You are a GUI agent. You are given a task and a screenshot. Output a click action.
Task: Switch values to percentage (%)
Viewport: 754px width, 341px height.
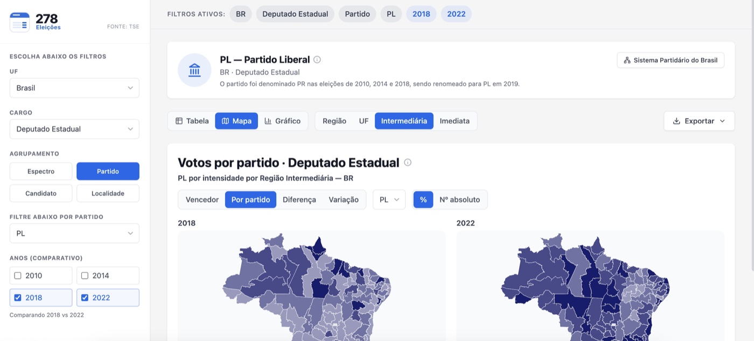[x=423, y=200]
